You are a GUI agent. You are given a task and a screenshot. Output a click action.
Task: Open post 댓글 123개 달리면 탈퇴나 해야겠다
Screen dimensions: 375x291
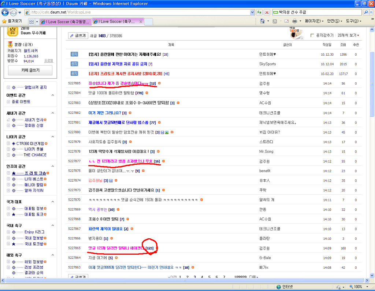point(117,248)
